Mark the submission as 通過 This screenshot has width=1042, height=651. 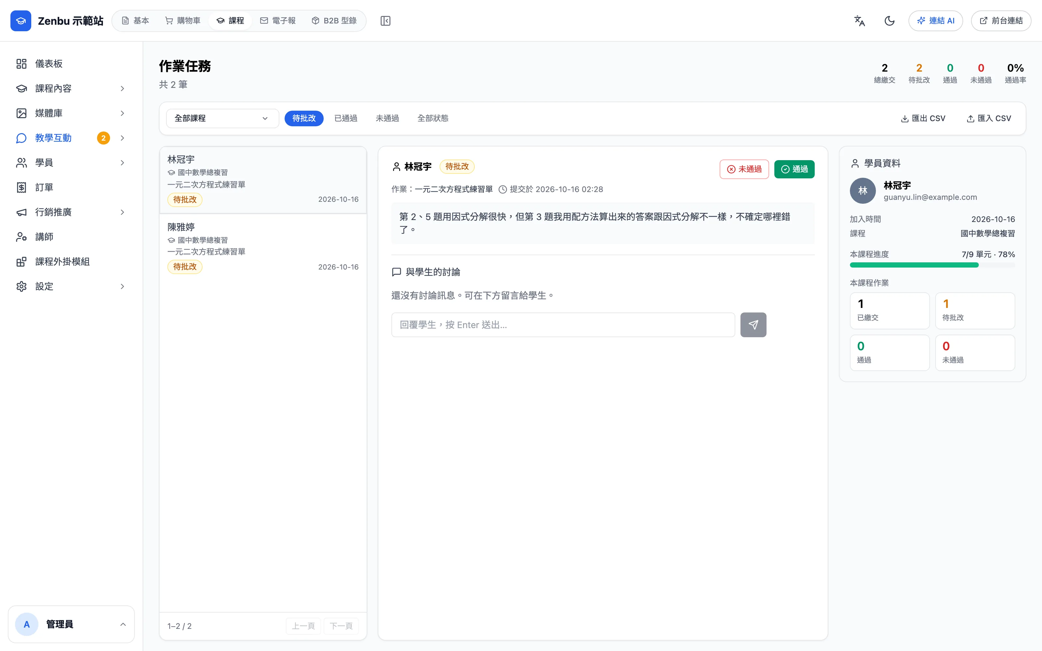tap(794, 169)
